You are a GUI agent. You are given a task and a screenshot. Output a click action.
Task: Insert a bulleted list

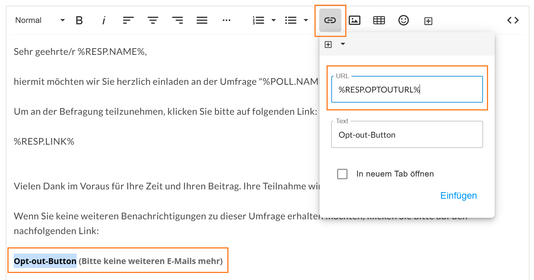[291, 20]
